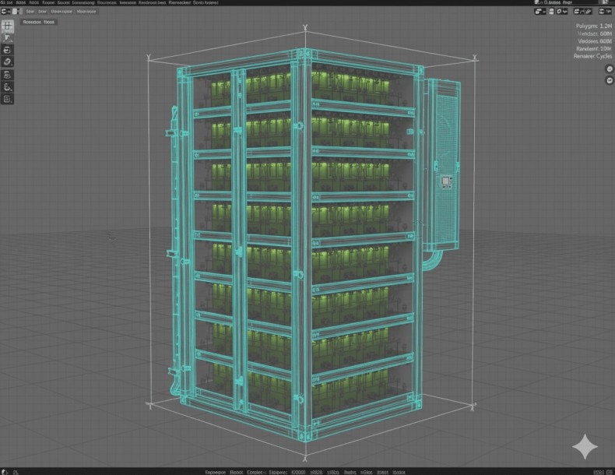The width and height of the screenshot is (615, 475).
Task: Select the box select tool atop left toolbar
Action: tap(8, 25)
